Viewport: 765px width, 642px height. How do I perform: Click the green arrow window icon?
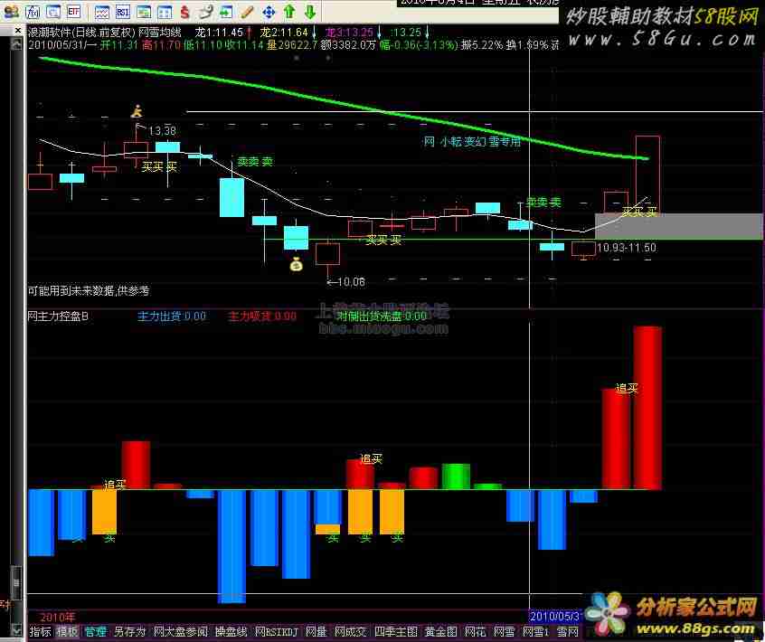tap(226, 11)
